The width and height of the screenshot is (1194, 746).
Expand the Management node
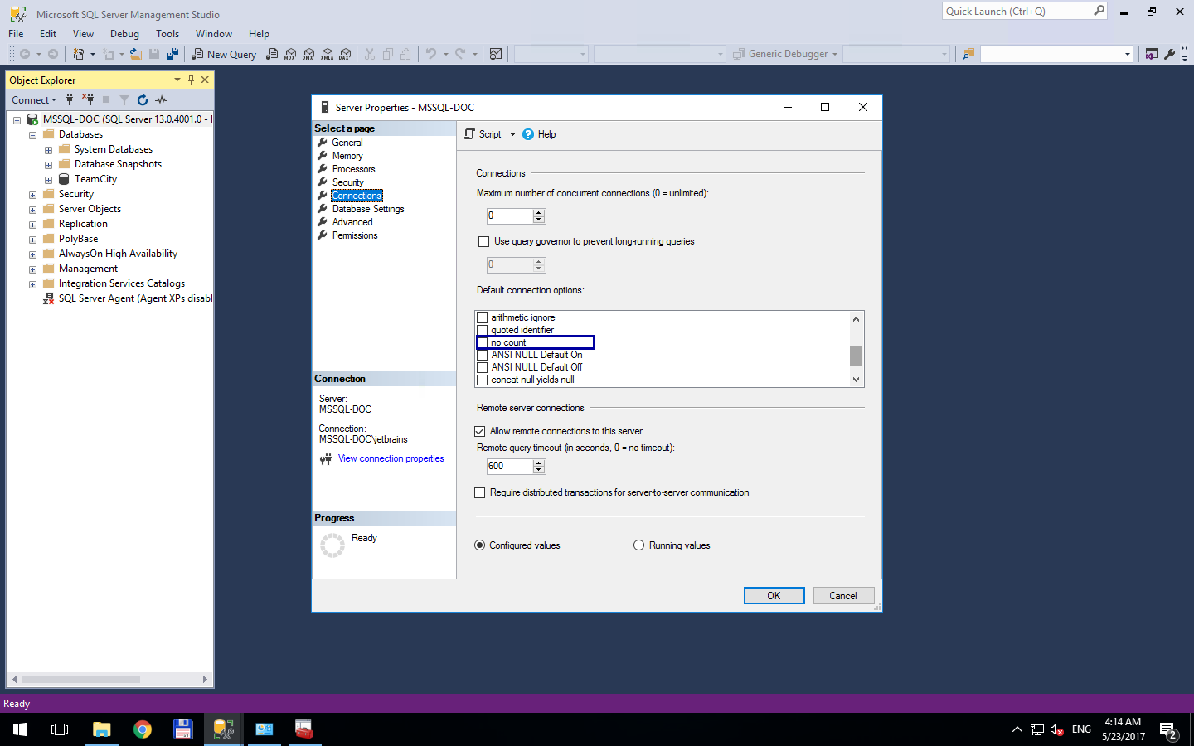32,269
